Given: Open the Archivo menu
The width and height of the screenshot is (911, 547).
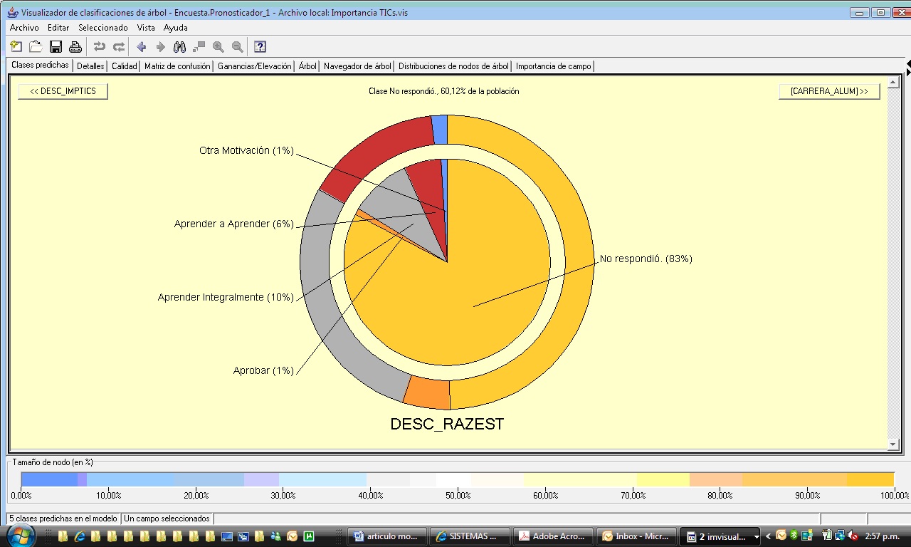Looking at the screenshot, I should tap(24, 28).
